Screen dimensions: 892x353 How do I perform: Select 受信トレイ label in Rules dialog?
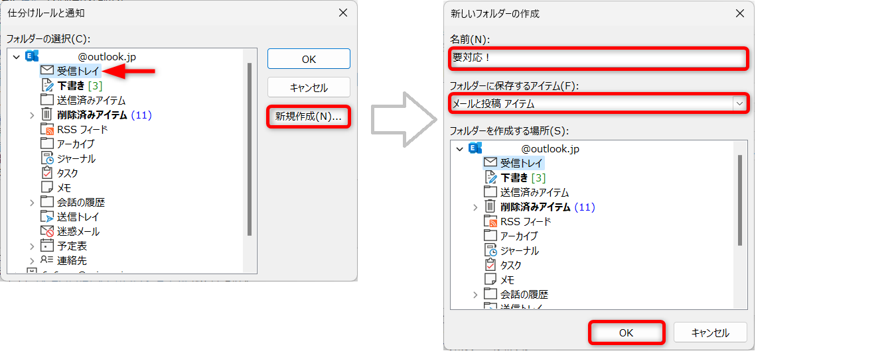(77, 71)
